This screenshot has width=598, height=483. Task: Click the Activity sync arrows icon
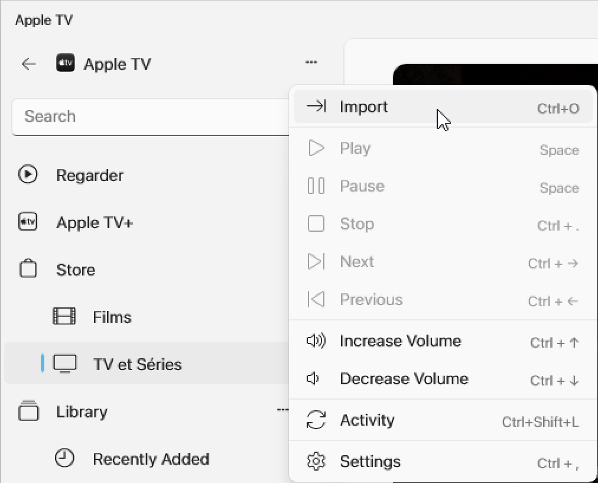316,420
